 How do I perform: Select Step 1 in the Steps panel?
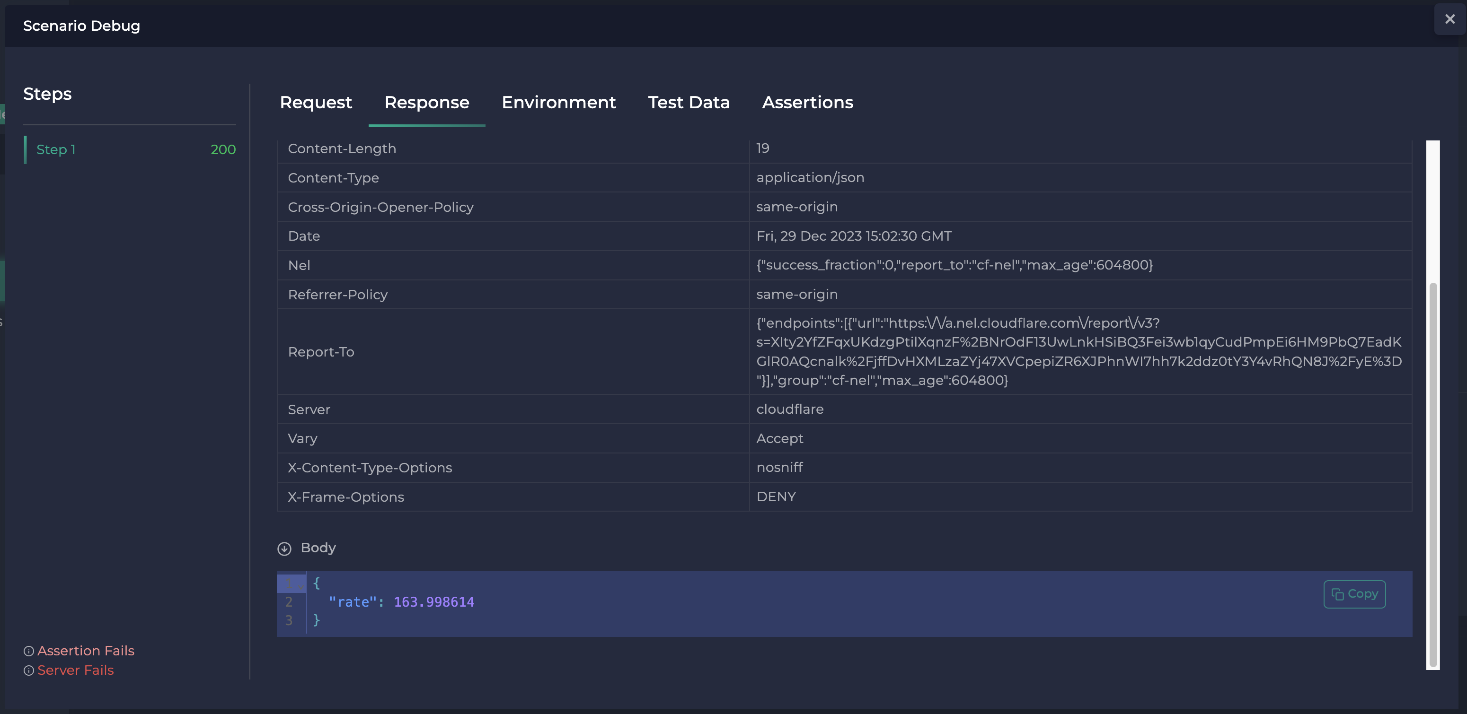(x=56, y=149)
